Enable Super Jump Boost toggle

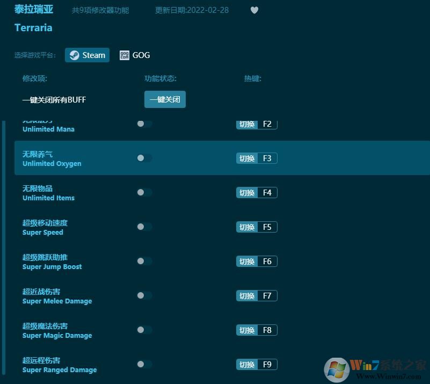click(144, 261)
